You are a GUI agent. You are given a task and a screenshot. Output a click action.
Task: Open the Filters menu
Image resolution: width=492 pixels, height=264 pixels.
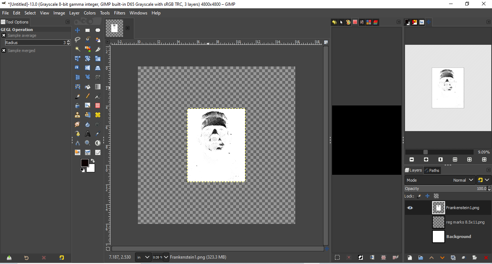119,13
